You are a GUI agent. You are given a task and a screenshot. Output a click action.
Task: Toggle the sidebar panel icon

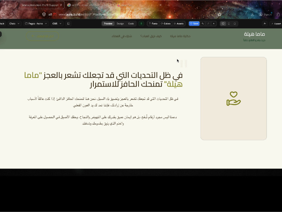(x=68, y=24)
